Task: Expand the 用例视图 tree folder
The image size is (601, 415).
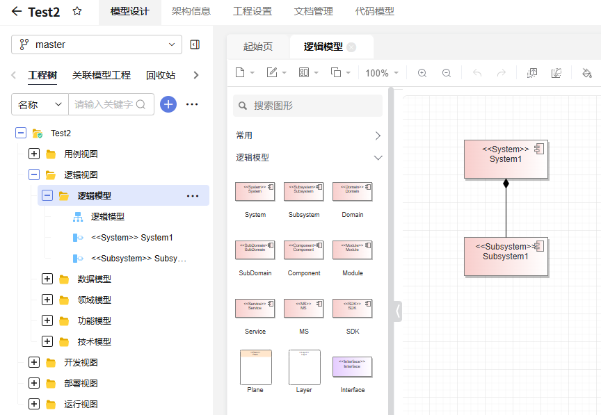Action: click(x=34, y=154)
